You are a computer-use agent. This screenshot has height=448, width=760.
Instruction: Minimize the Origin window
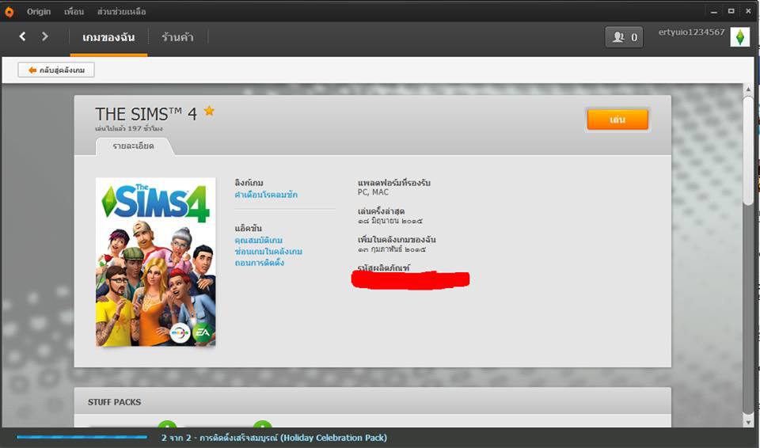713,11
